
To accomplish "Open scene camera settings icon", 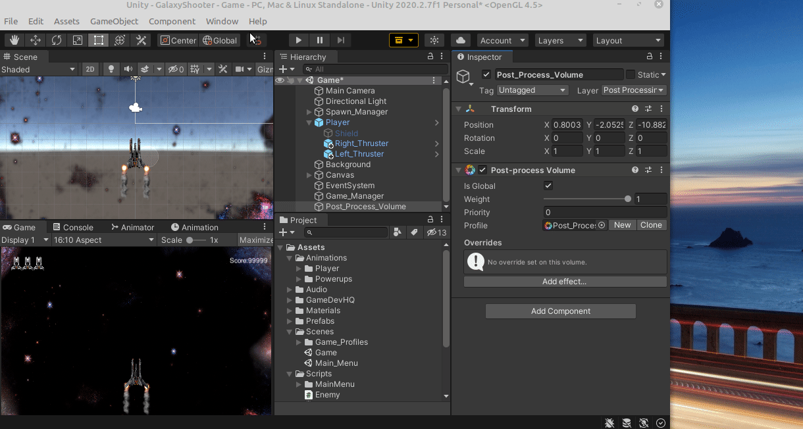I will point(240,69).
